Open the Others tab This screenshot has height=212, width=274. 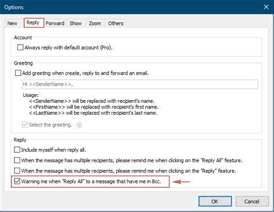pos(116,23)
